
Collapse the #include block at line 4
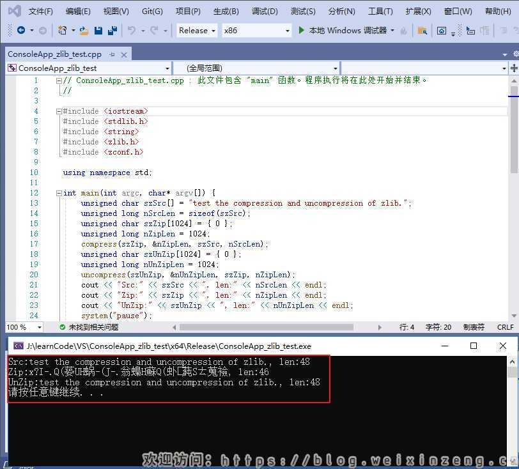(x=59, y=111)
